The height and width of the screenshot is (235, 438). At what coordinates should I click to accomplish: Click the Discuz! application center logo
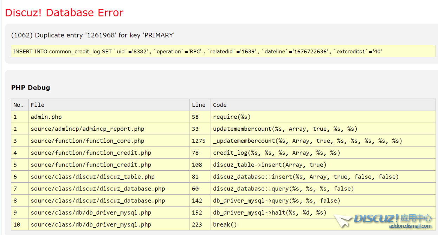(x=392, y=218)
